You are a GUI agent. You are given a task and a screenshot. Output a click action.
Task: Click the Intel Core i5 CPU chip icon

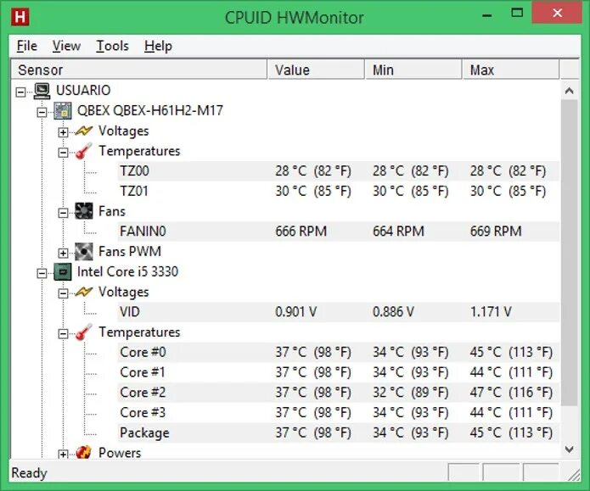(x=63, y=272)
